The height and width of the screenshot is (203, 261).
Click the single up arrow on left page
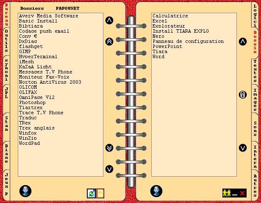109,20
